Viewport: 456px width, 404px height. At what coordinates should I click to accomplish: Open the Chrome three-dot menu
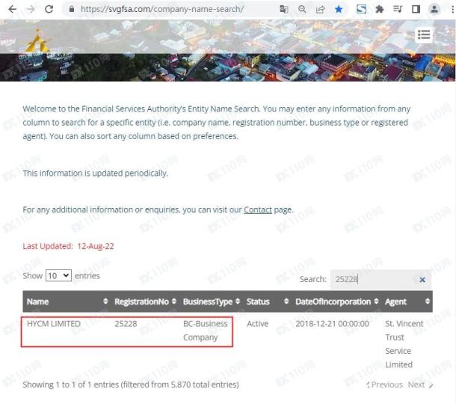(452, 9)
